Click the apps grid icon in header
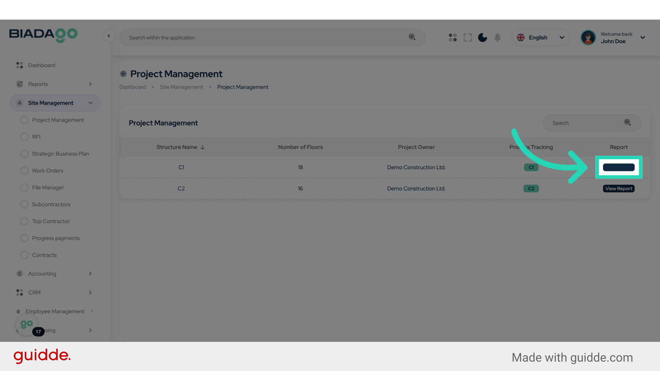Screen dimensions: 660x371 click(453, 37)
